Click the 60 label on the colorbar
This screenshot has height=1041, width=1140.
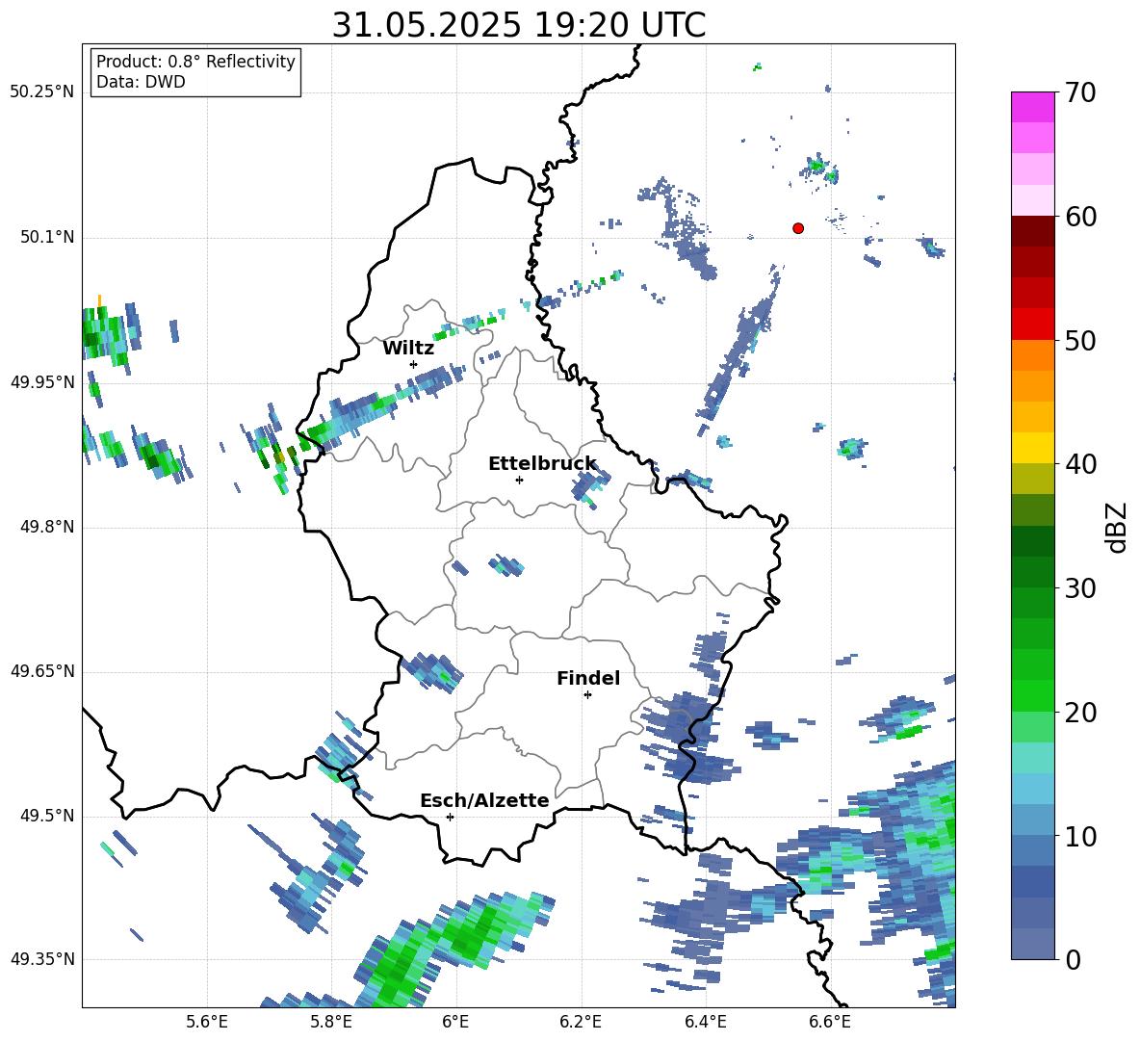(x=1079, y=217)
